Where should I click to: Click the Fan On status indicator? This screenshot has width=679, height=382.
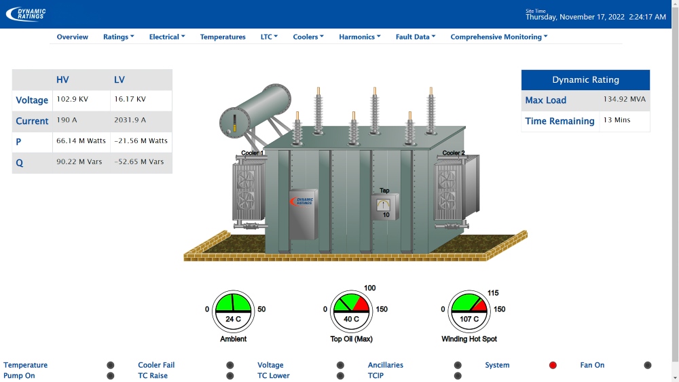pyautogui.click(x=647, y=365)
